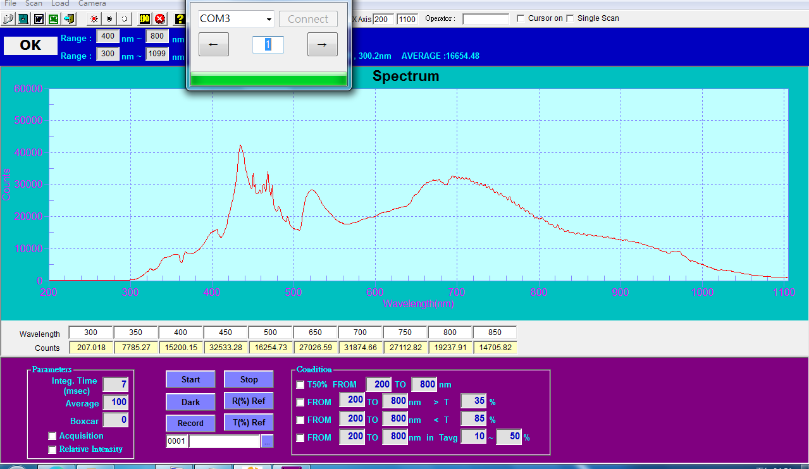
Task: Click the Start button
Action: coord(190,379)
